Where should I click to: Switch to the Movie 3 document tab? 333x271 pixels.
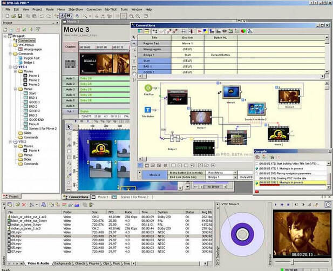(100, 197)
